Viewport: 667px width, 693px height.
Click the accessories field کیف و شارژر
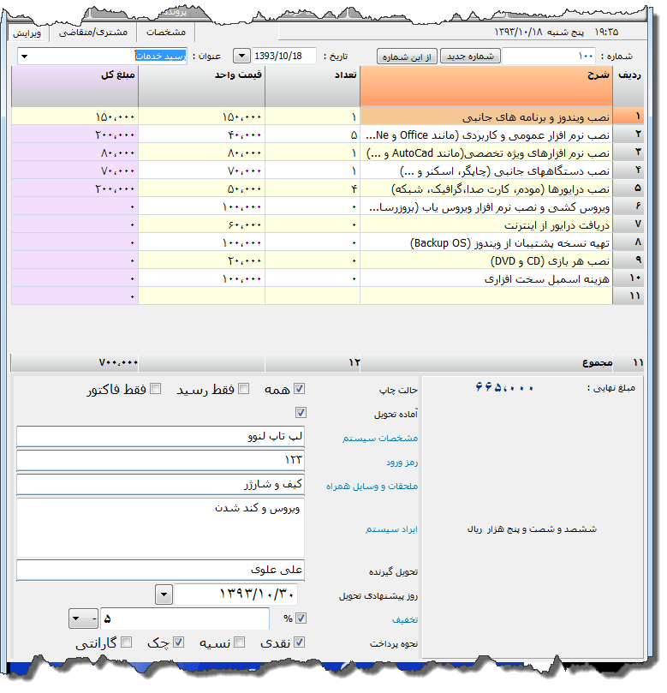pyautogui.click(x=160, y=484)
